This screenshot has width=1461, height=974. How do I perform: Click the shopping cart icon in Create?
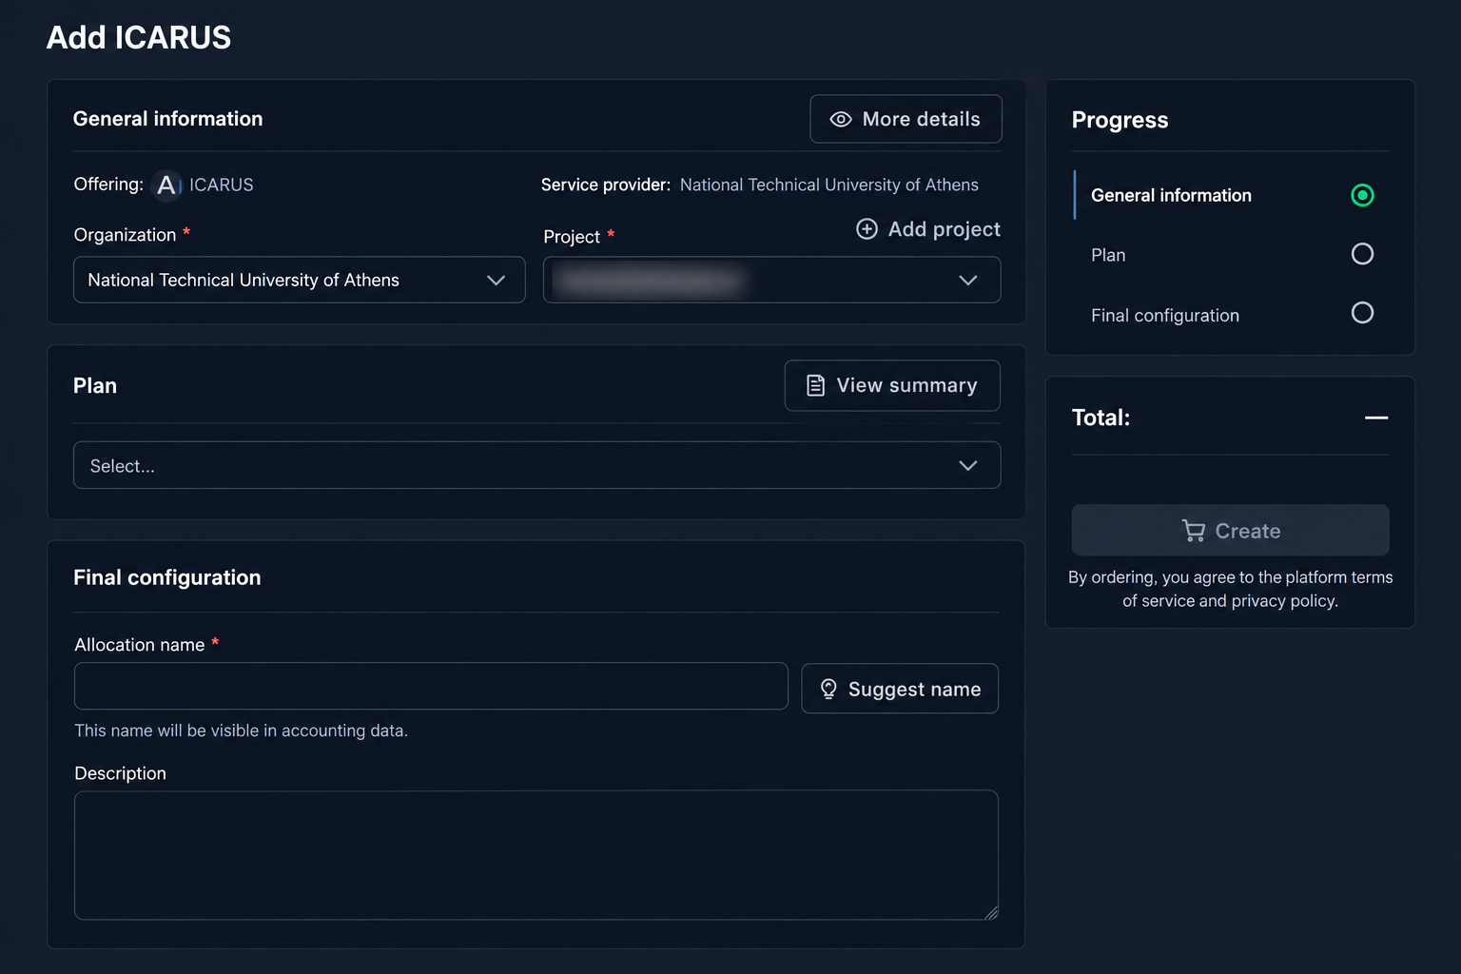click(x=1193, y=531)
